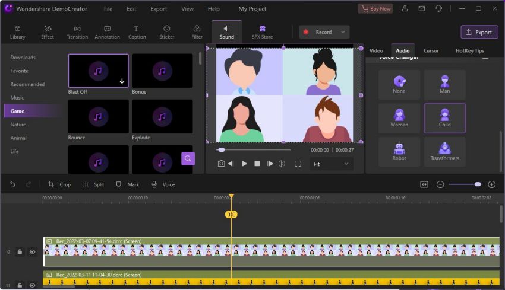Switch to the Cursor properties tab

(431, 50)
